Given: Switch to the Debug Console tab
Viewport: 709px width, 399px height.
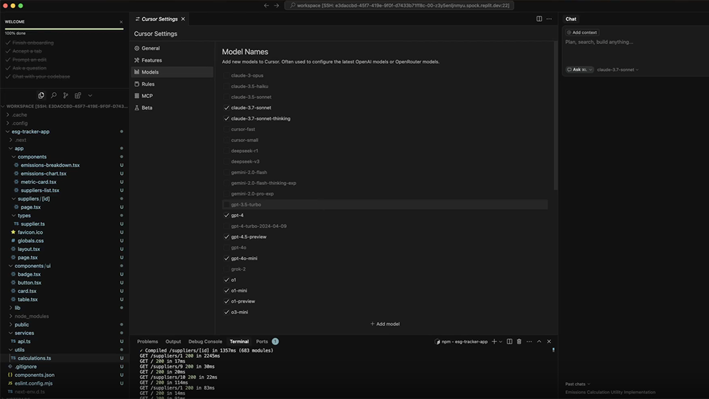Looking at the screenshot, I should [x=205, y=342].
